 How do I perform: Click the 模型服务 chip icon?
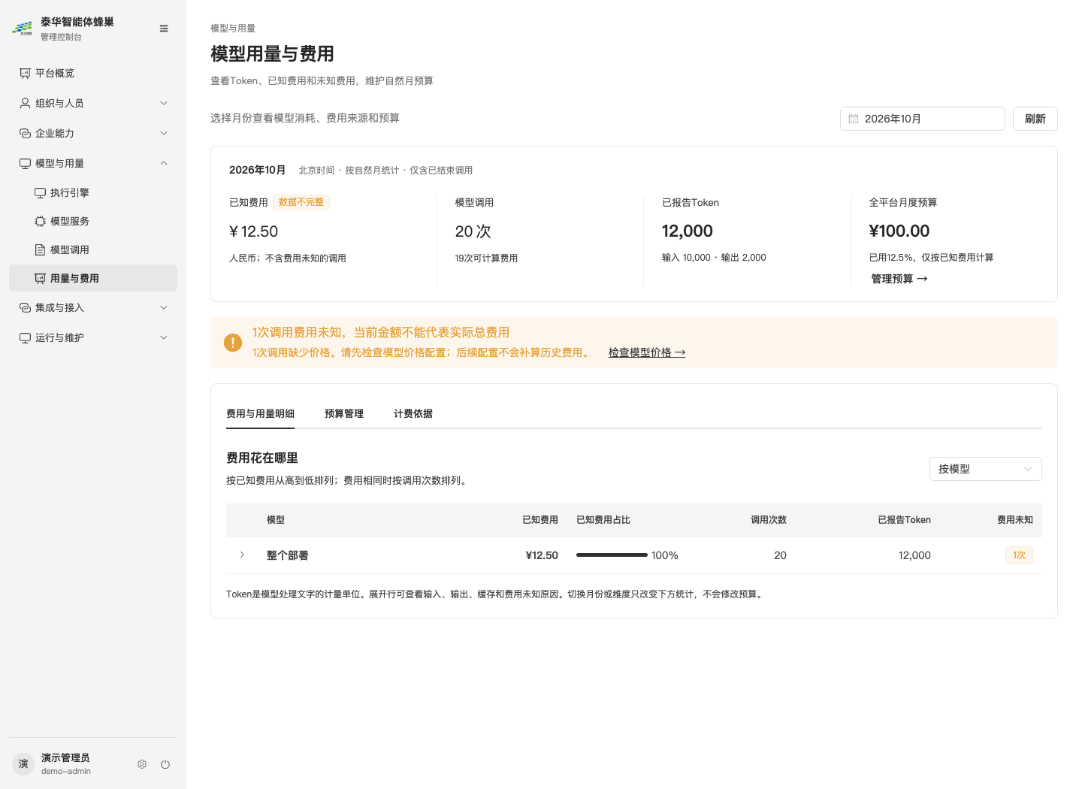click(x=40, y=221)
